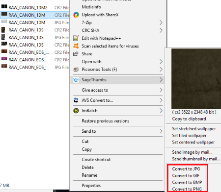Click the RAW_CANON_1DM2 file thumbnail icon
The image size is (221, 192).
[x=4, y=6]
